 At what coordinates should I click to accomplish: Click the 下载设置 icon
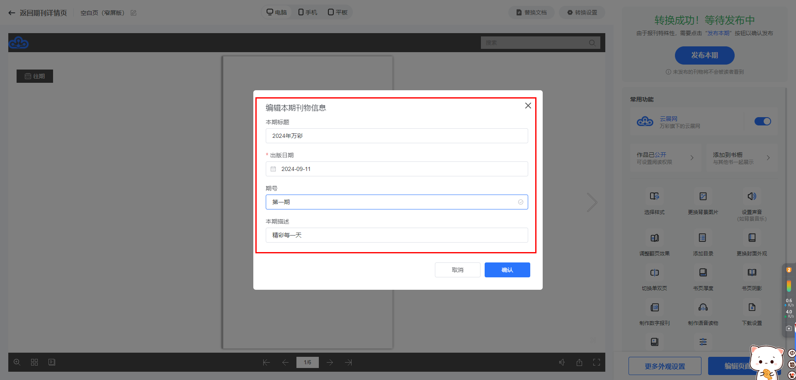pos(752,308)
